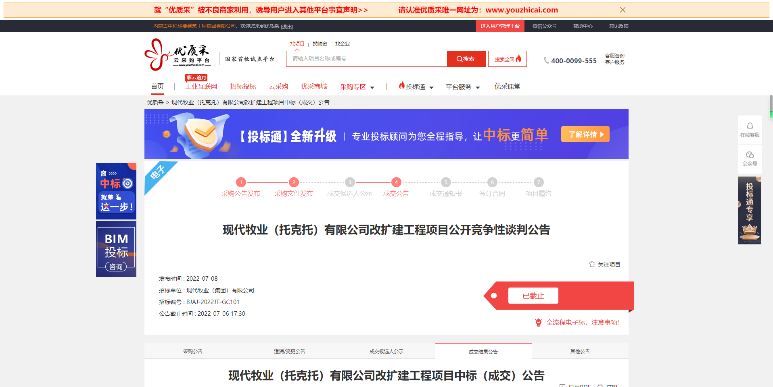Select the 找项目 search category
This screenshot has width=773, height=387.
[x=297, y=43]
